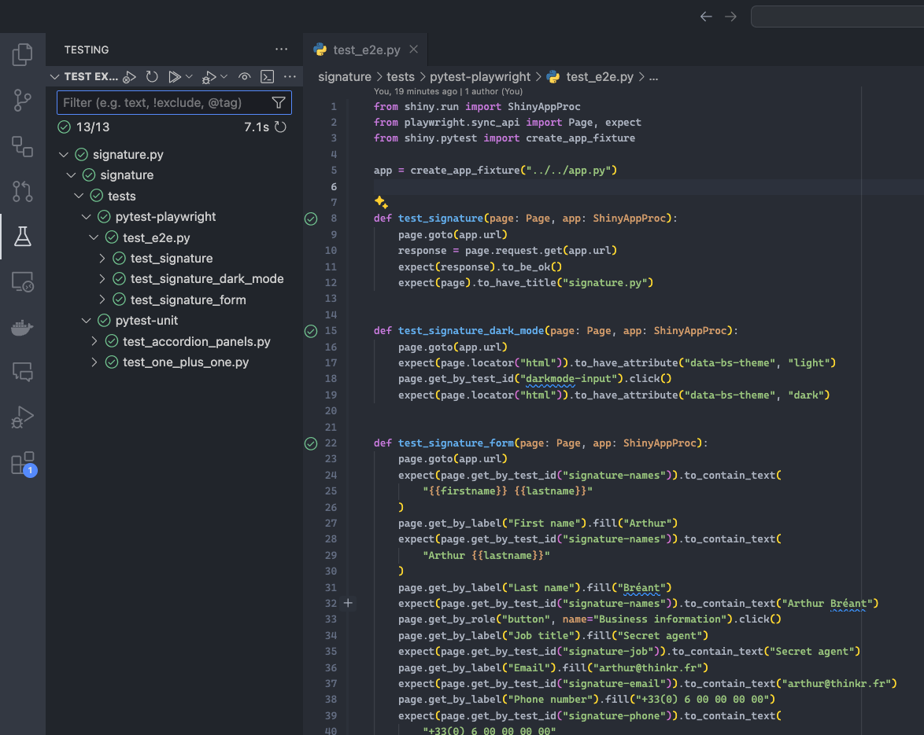Rerun last run icon next to 7.1s
The width and height of the screenshot is (924, 735).
[280, 127]
